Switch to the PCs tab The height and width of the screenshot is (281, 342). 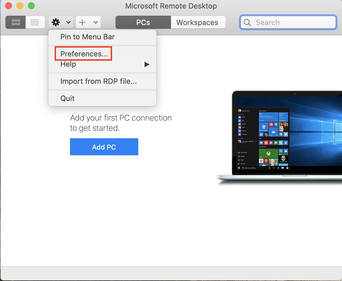[143, 22]
